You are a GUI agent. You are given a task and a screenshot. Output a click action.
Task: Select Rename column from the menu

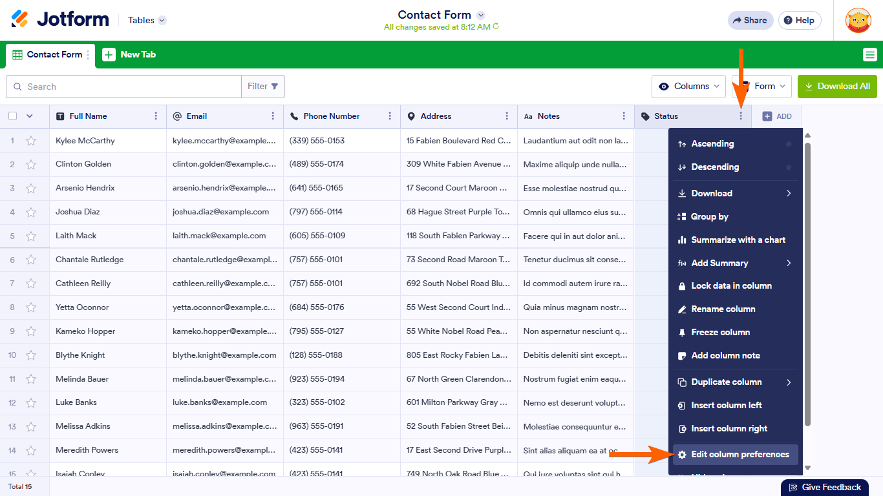[723, 309]
